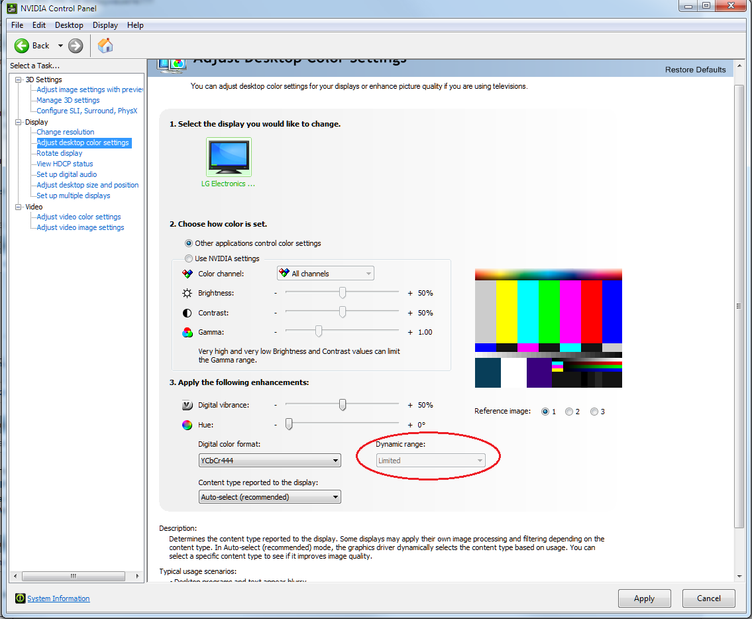Choose Reference image 1

point(545,412)
